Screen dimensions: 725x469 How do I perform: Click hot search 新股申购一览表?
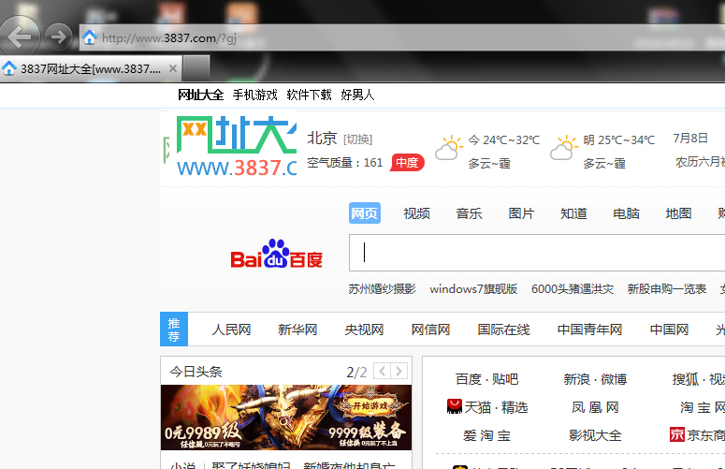point(667,289)
